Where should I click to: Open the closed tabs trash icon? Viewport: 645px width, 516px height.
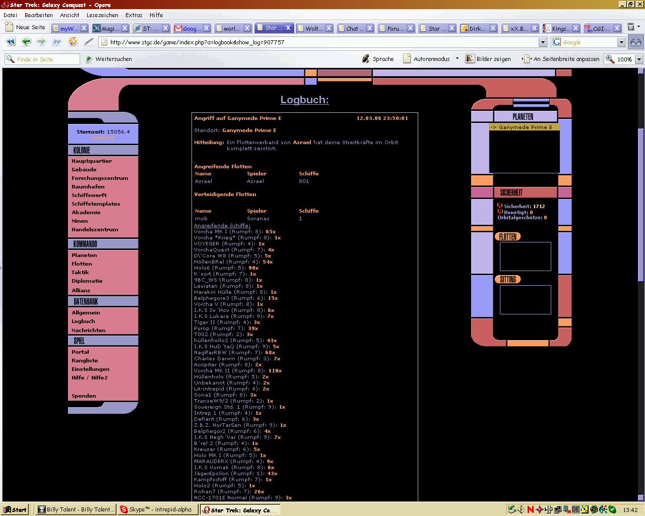coord(630,28)
